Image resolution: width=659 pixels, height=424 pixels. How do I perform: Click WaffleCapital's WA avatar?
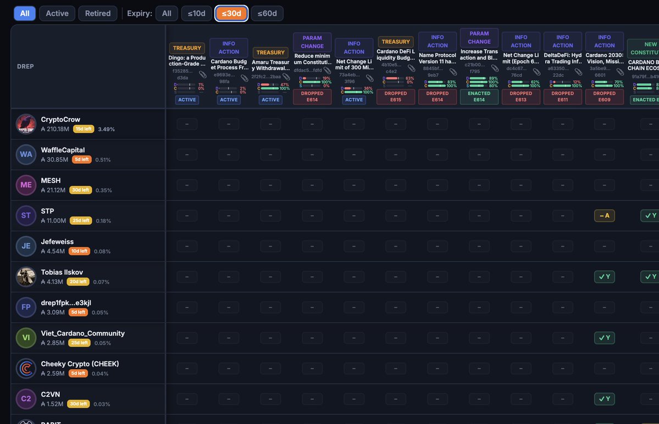coord(26,154)
